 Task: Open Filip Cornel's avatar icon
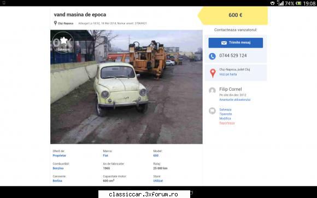click(212, 90)
